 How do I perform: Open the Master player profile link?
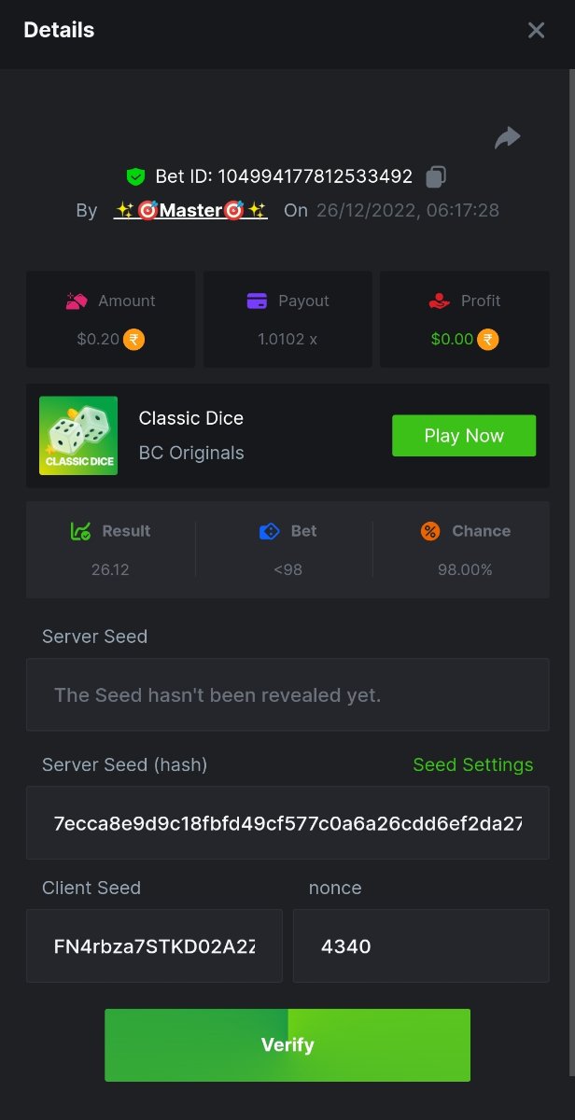[x=191, y=210]
